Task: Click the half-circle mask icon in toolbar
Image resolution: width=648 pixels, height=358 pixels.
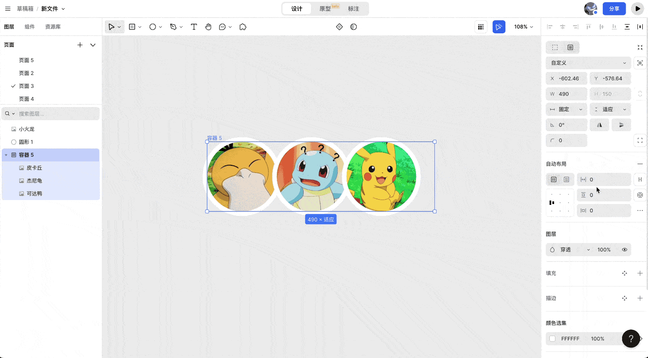Action: click(354, 27)
